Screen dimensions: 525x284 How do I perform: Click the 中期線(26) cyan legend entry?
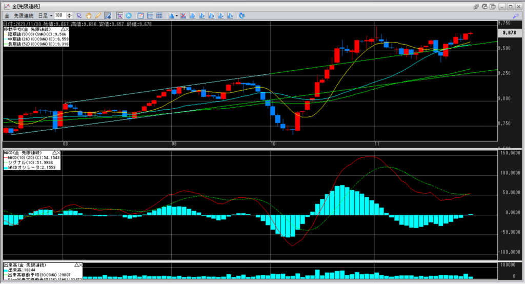pyautogui.click(x=36, y=39)
